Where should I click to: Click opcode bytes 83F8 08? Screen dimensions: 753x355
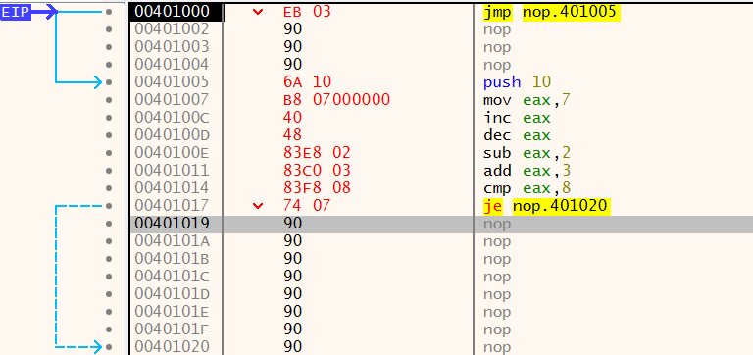317,188
